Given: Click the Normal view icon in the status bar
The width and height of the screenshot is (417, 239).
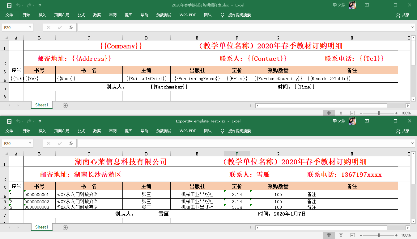Looking at the screenshot, I should point(330,113).
